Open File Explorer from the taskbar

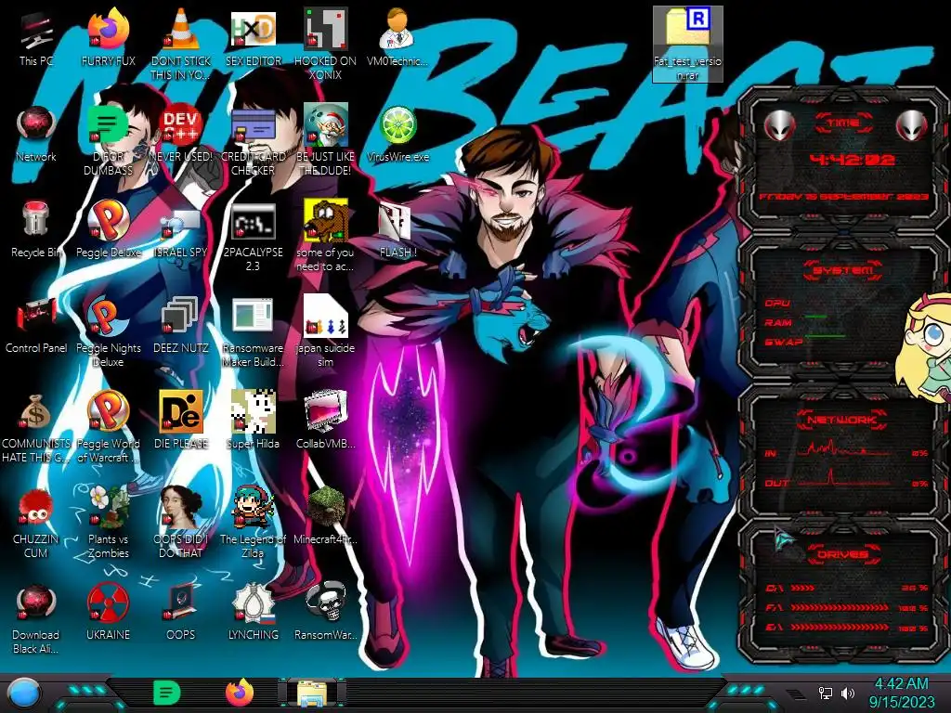tap(312, 694)
